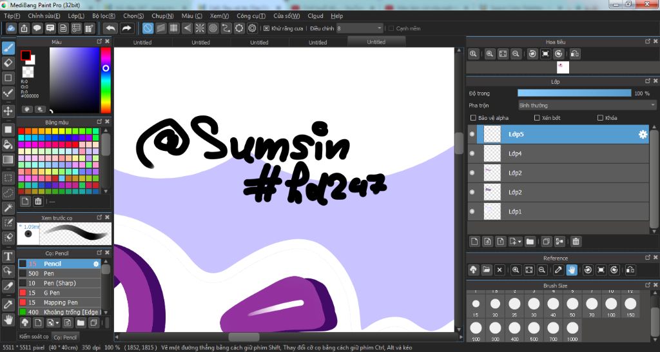660x352 pixels.
Task: Hide layer Lớp1 visibility dot
Action: [472, 211]
